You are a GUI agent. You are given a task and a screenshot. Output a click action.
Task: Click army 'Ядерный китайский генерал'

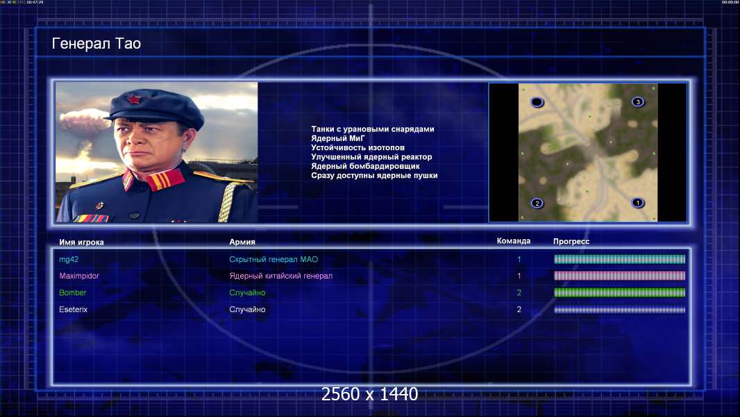(281, 276)
